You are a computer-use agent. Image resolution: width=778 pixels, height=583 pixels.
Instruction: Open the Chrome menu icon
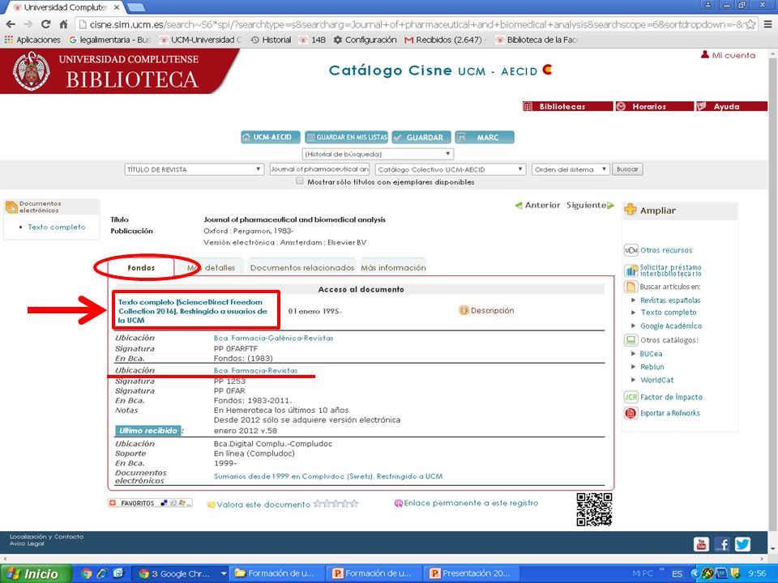pyautogui.click(x=767, y=24)
